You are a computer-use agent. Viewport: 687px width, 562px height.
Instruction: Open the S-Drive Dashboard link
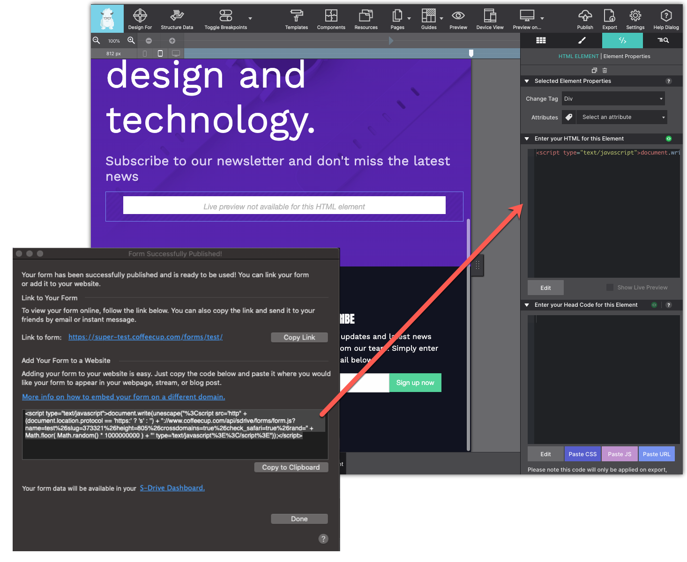tap(172, 488)
